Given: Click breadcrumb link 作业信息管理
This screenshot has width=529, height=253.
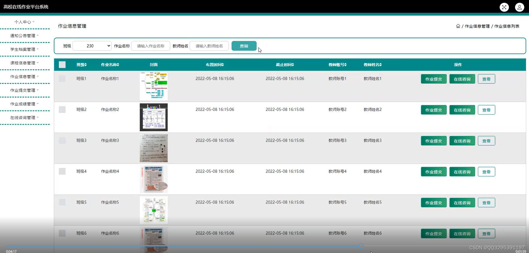Looking at the screenshot, I should tap(477, 26).
